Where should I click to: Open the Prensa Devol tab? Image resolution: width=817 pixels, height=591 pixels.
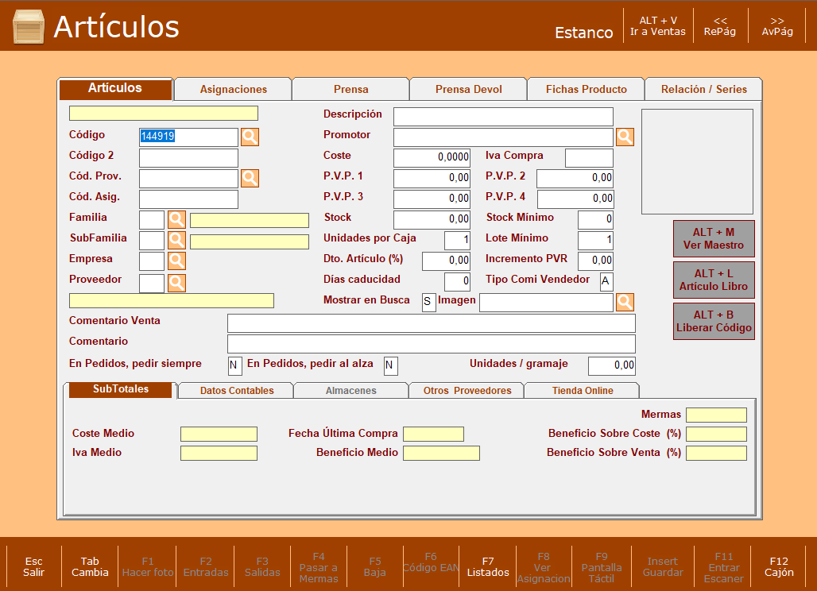click(469, 89)
